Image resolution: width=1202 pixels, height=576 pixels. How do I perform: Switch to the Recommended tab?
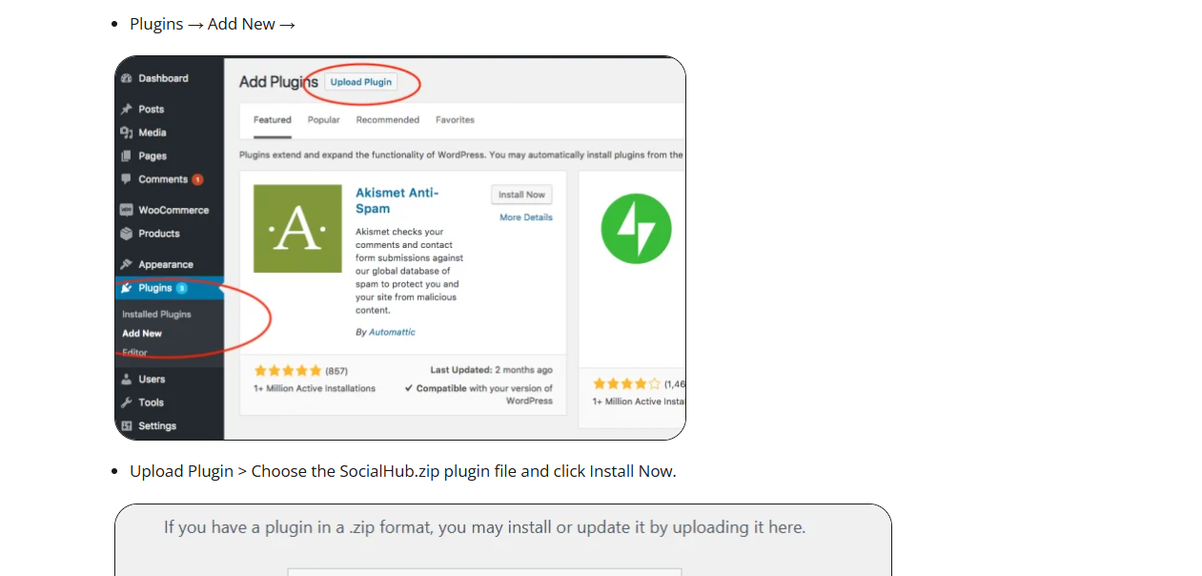click(x=388, y=120)
